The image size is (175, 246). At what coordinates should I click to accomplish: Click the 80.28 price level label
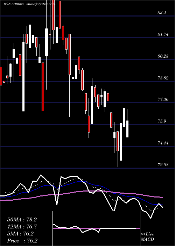[164, 56]
